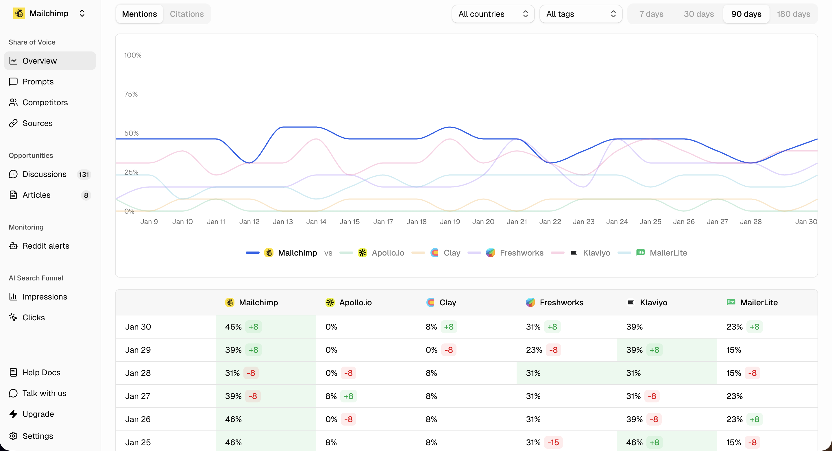Expand the All tags selector

click(x=580, y=14)
